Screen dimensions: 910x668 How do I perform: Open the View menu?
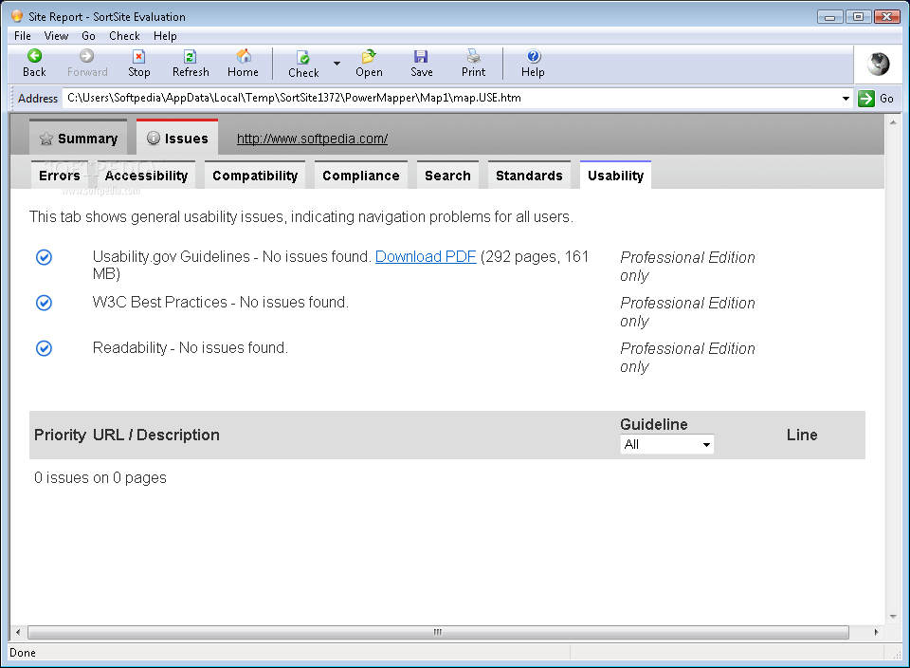(x=56, y=36)
